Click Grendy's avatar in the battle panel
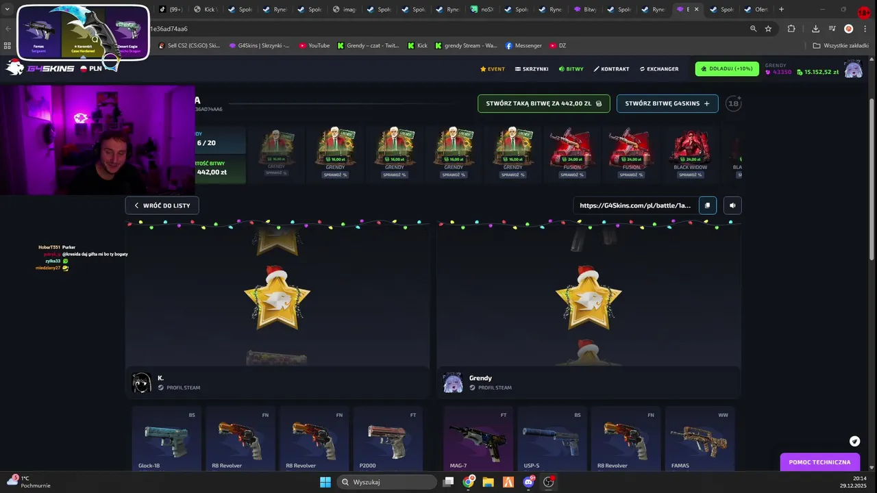877x493 pixels. coord(453,383)
